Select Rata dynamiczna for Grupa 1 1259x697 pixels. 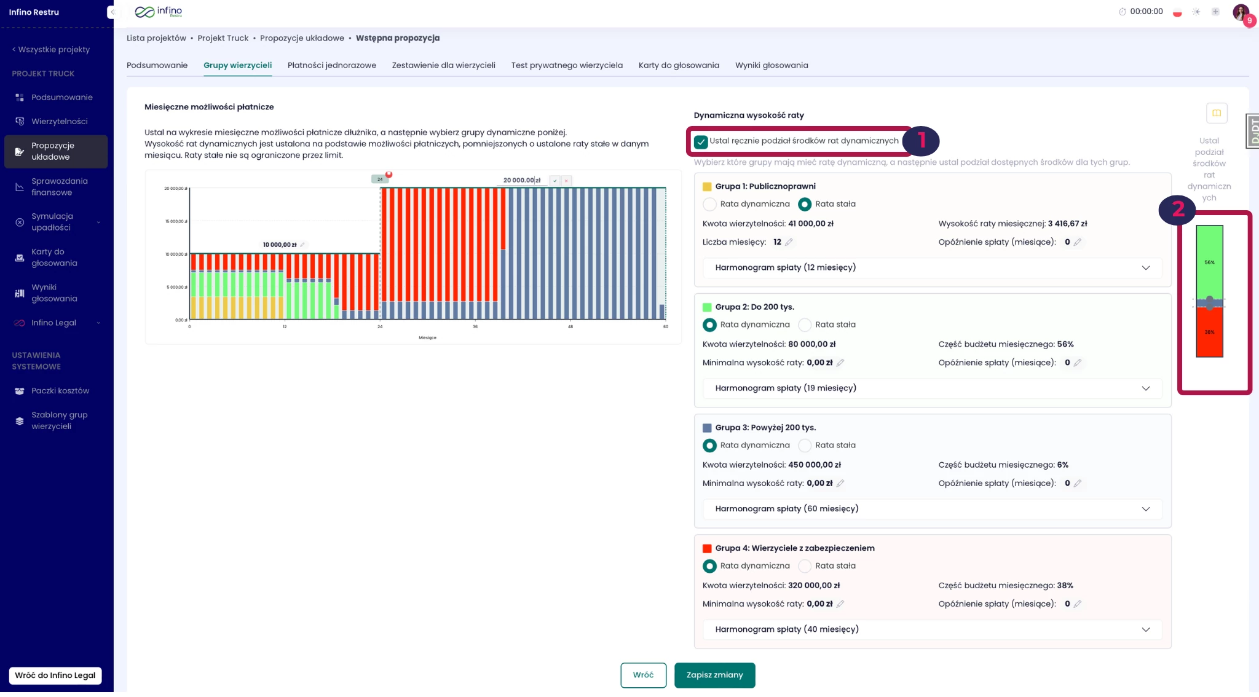point(709,204)
